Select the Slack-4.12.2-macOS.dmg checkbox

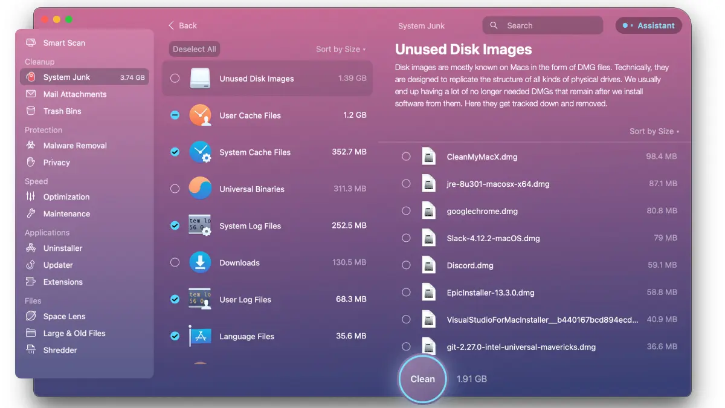tap(406, 238)
